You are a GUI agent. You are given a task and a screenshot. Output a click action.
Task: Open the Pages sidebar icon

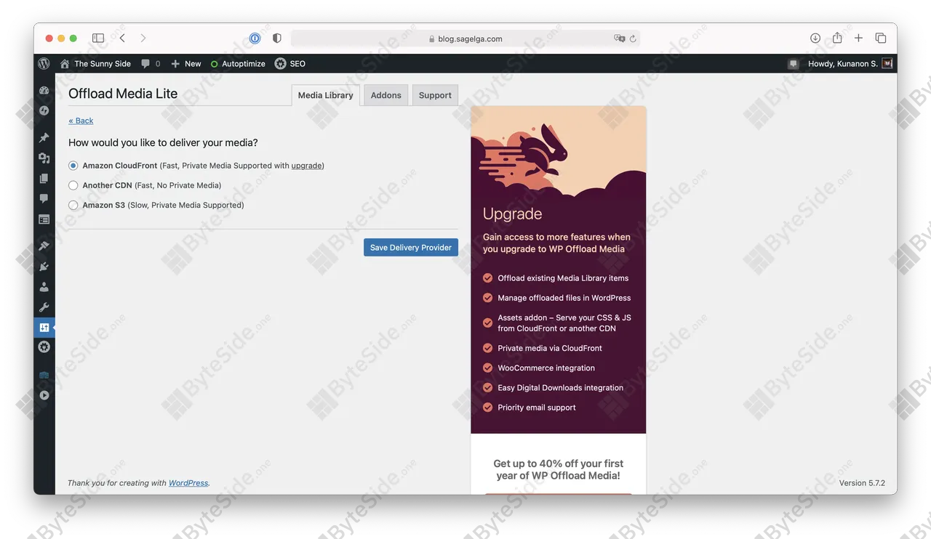(x=44, y=179)
